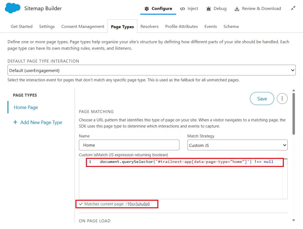The image size is (303, 229).
Task: Click the Name input field
Action: click(129, 145)
